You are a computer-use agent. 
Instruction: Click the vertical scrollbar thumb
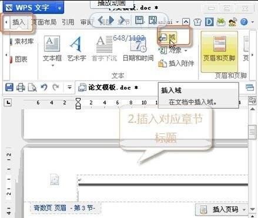click(252, 132)
